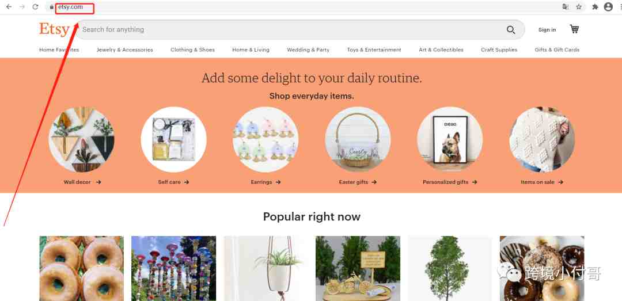Image resolution: width=622 pixels, height=301 pixels.
Task: Bookmark page with the star icon
Action: point(579,7)
